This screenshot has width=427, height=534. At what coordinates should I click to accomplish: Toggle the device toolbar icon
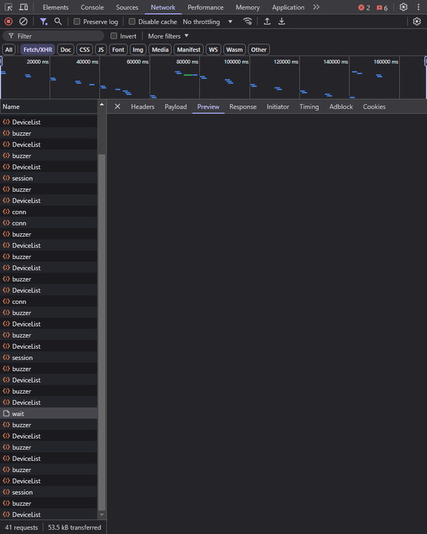click(x=23, y=7)
